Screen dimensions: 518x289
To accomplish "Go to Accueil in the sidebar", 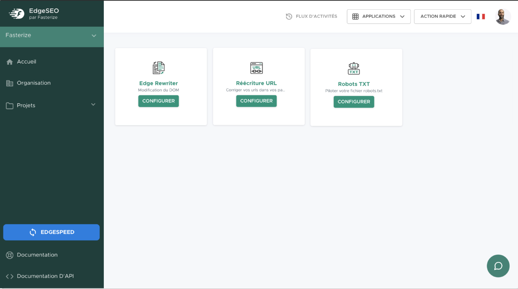I will [x=26, y=62].
